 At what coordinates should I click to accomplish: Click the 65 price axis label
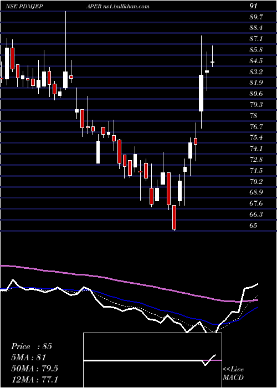(254, 226)
